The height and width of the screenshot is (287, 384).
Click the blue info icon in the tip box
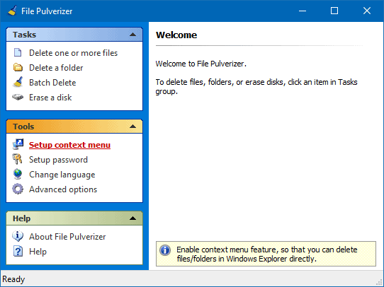(x=165, y=250)
